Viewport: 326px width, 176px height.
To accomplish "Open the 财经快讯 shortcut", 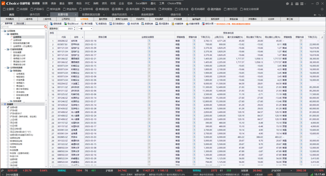I will [x=149, y=9].
